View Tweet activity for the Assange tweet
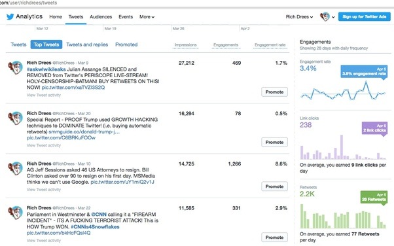Screen dimensions: 394x246 (x=44, y=95)
